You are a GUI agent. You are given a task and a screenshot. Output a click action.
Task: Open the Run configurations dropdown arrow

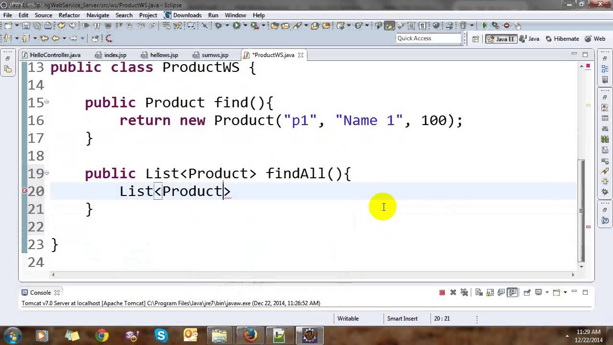pyautogui.click(x=245, y=25)
